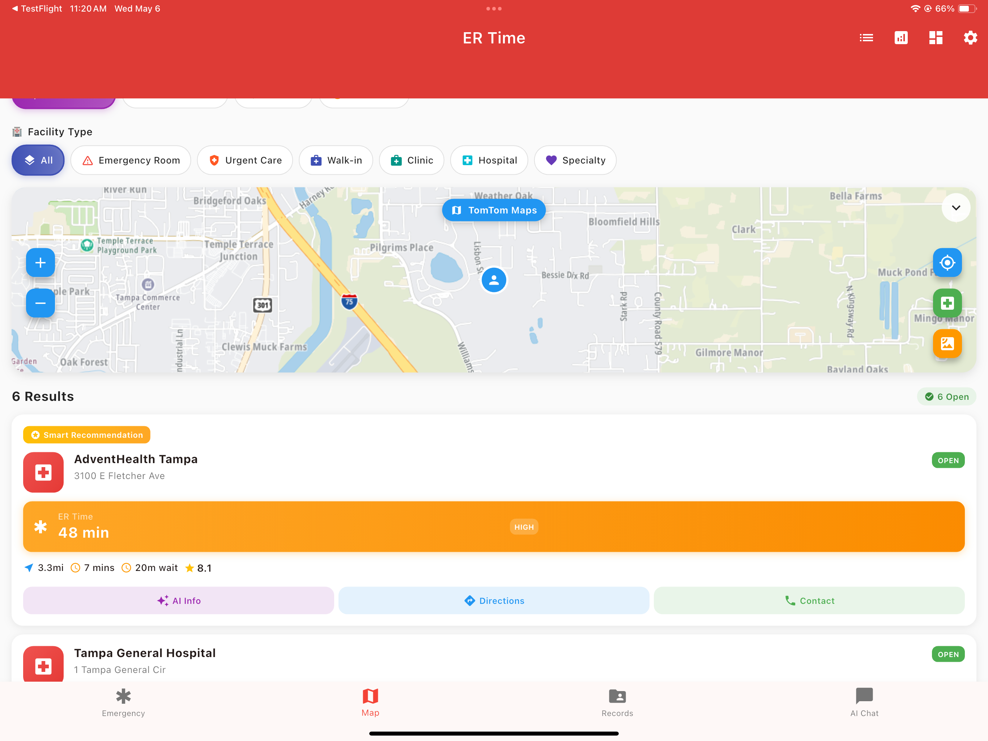
Task: Tap the Bloomfield Hills map label
Action: [x=623, y=222]
